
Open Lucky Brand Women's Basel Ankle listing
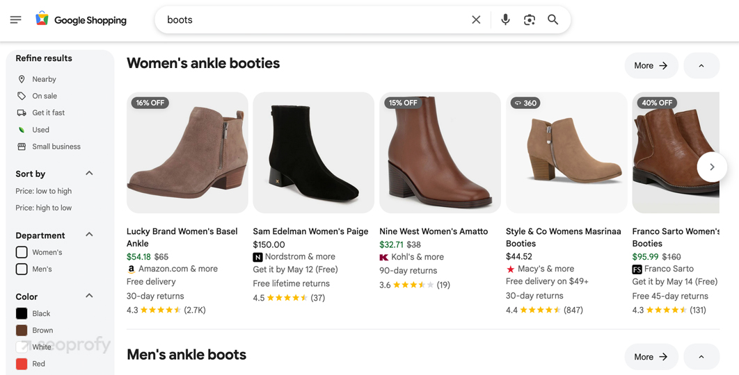coord(182,237)
